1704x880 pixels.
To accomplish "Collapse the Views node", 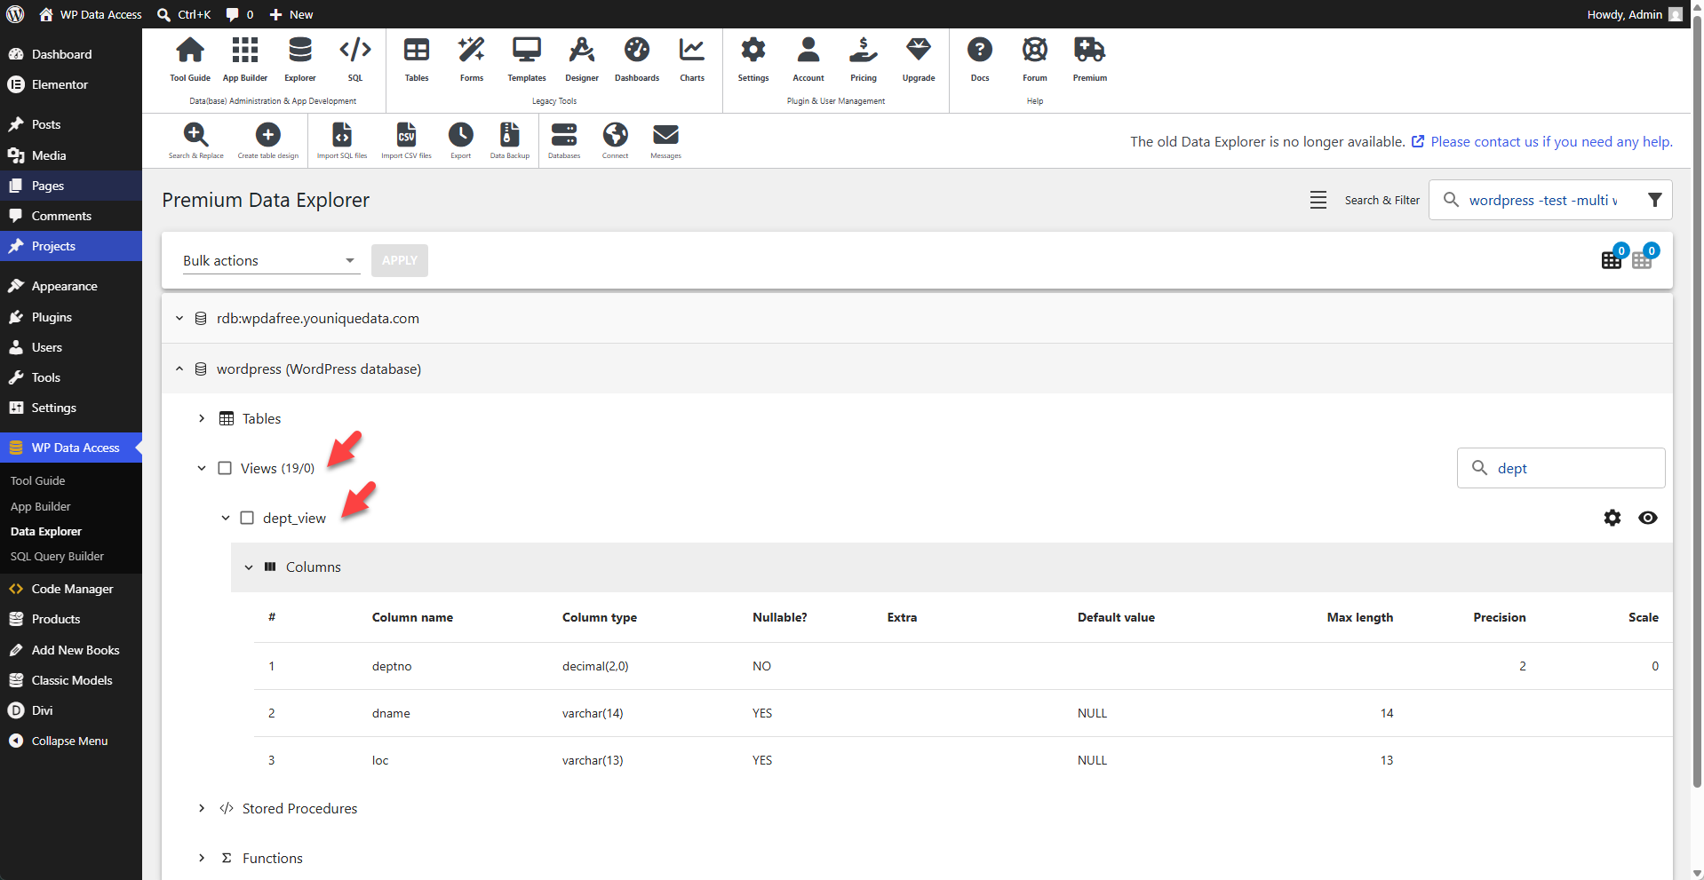I will (202, 468).
